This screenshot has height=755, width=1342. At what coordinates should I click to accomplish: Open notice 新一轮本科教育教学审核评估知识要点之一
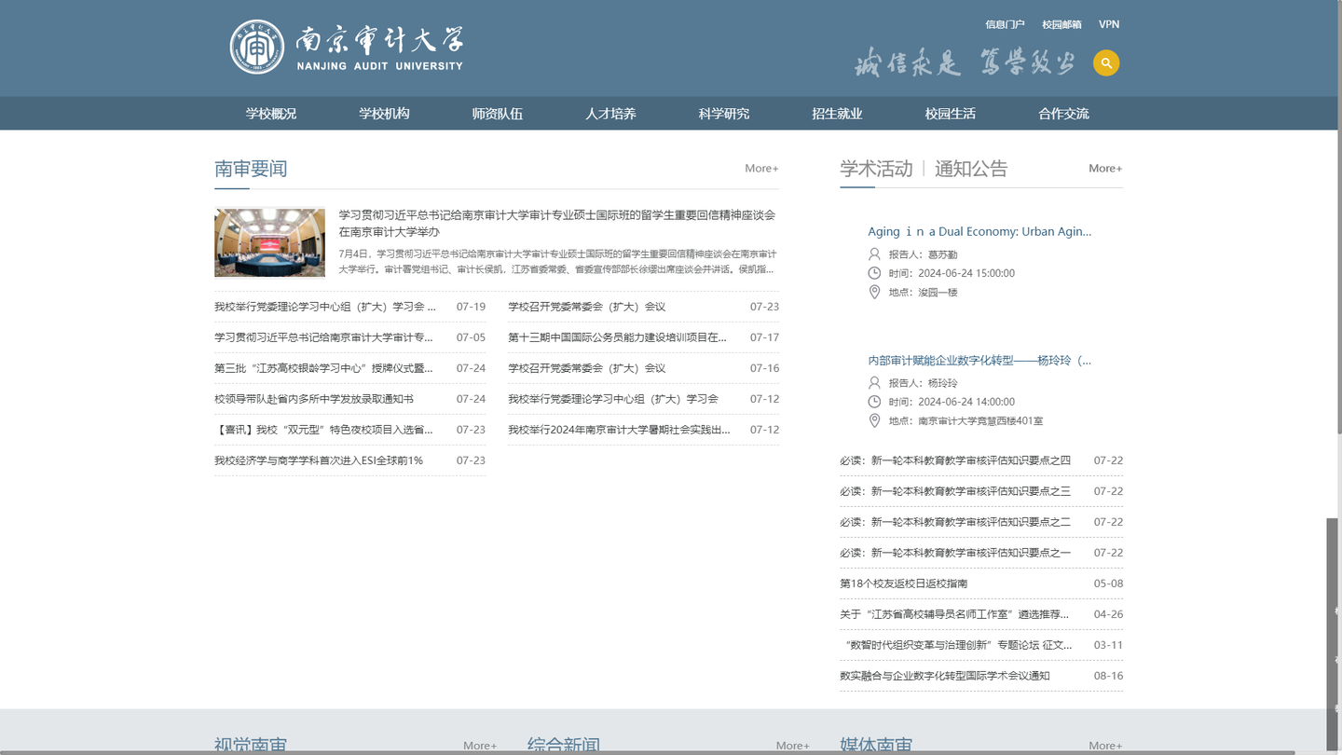tap(955, 553)
